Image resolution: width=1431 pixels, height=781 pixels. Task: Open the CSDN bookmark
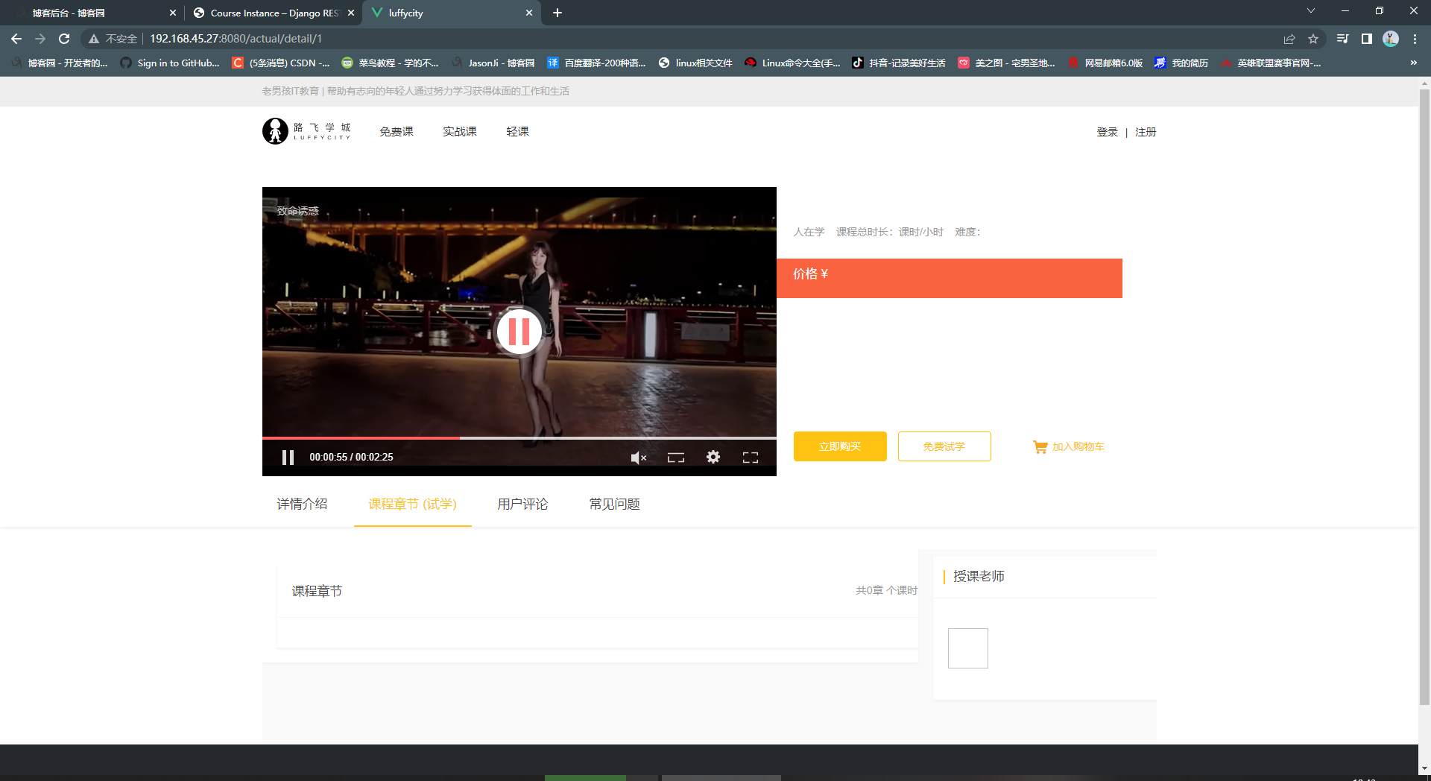tap(281, 63)
